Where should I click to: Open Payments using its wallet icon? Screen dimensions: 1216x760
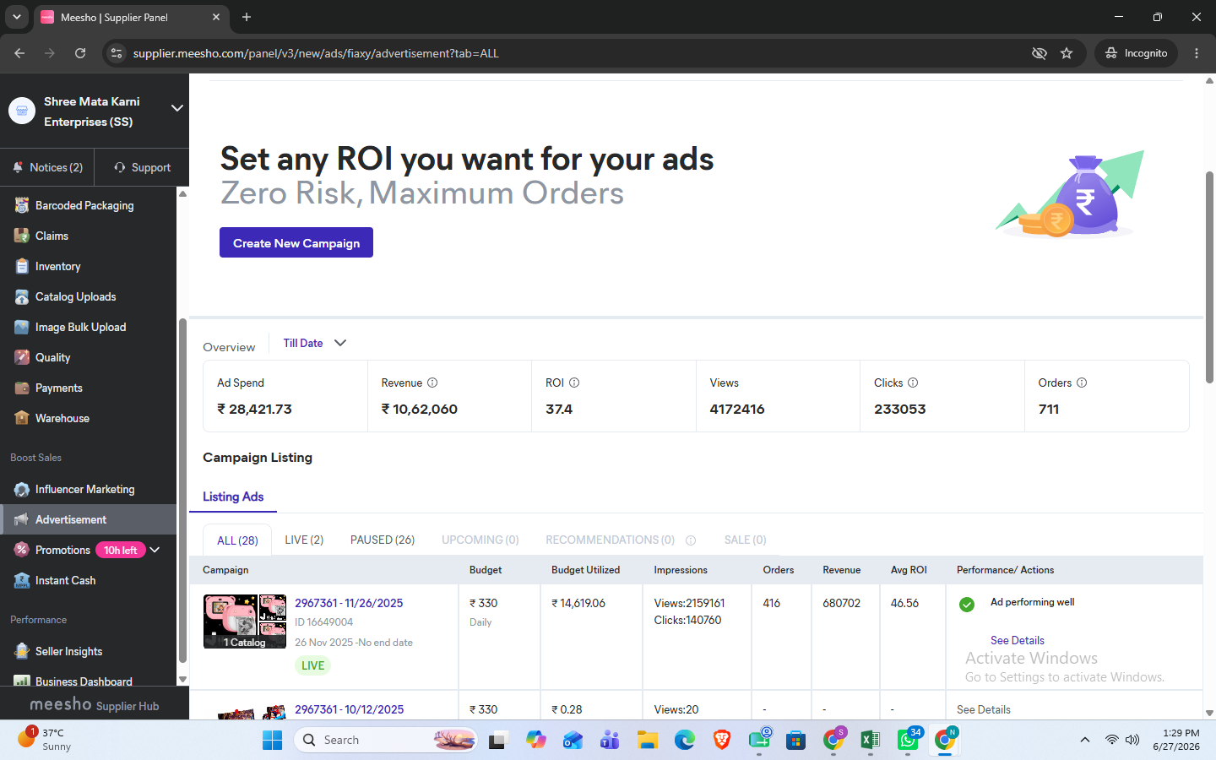pos(22,388)
